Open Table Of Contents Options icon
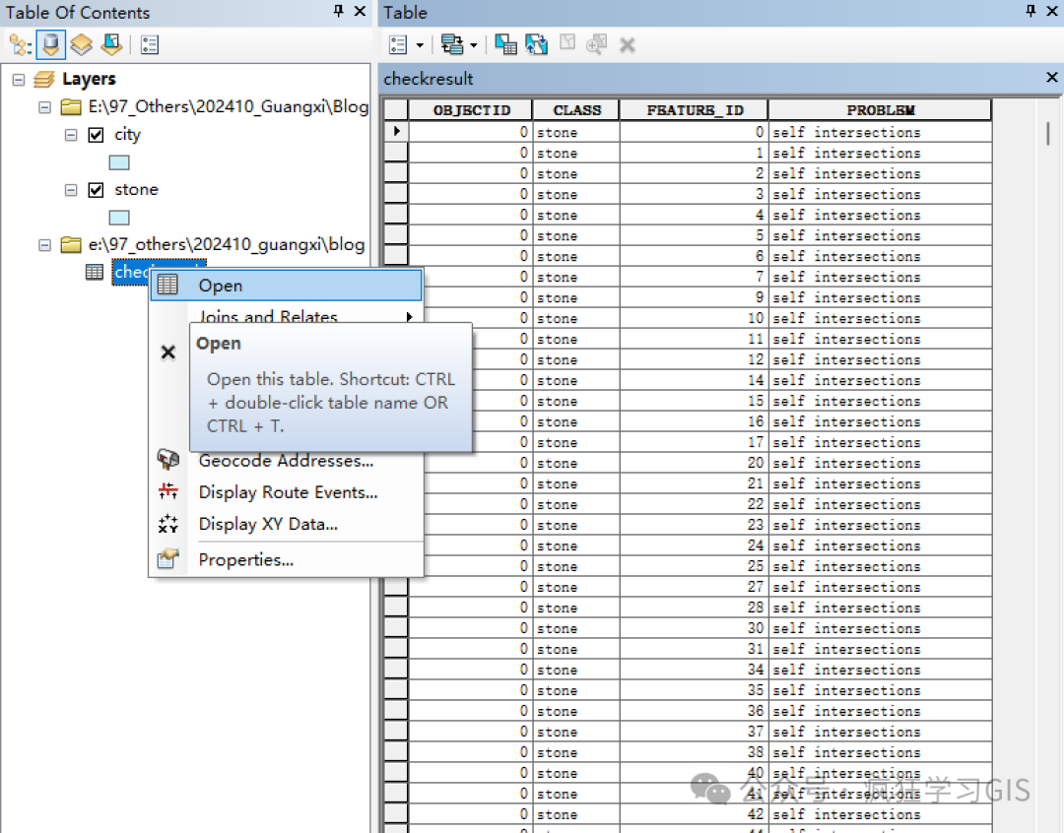Image resolution: width=1064 pixels, height=833 pixels. click(150, 45)
